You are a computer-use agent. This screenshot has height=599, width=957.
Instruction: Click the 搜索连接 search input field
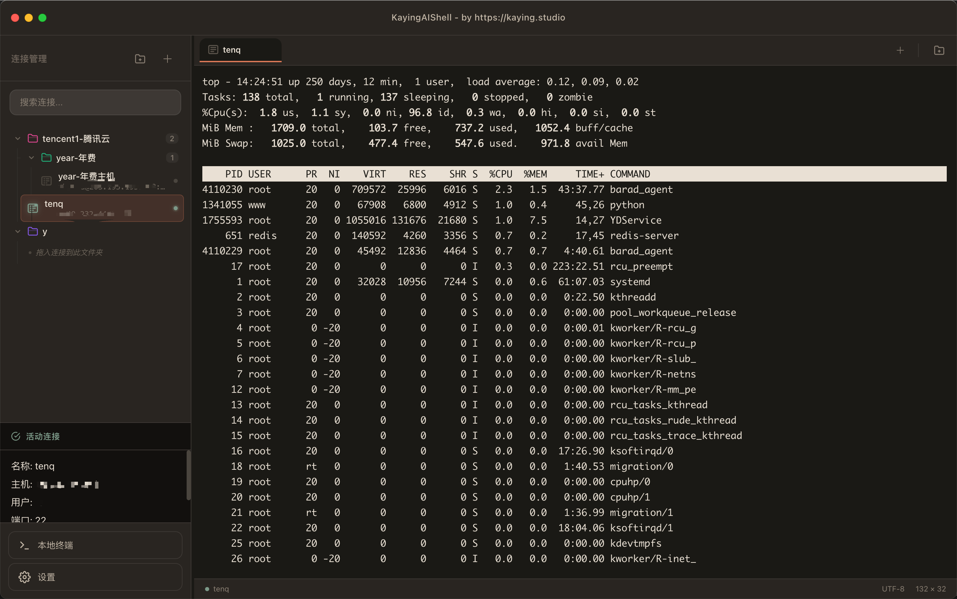[x=95, y=102]
